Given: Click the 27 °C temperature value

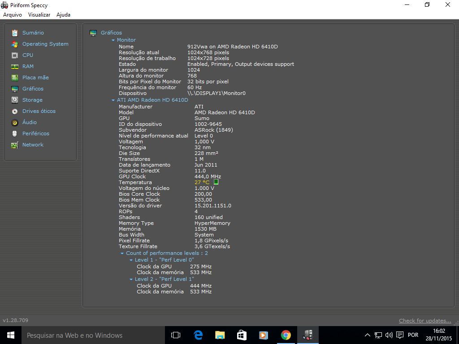Looking at the screenshot, I should tap(202, 182).
